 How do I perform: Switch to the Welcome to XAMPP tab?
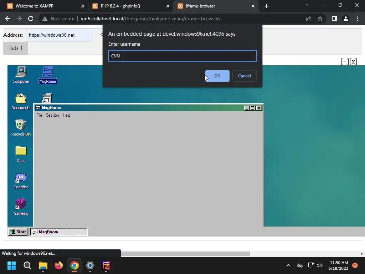click(x=46, y=6)
